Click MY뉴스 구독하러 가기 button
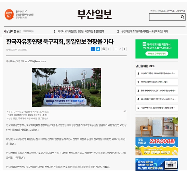187x172 pixels. click(x=157, y=54)
